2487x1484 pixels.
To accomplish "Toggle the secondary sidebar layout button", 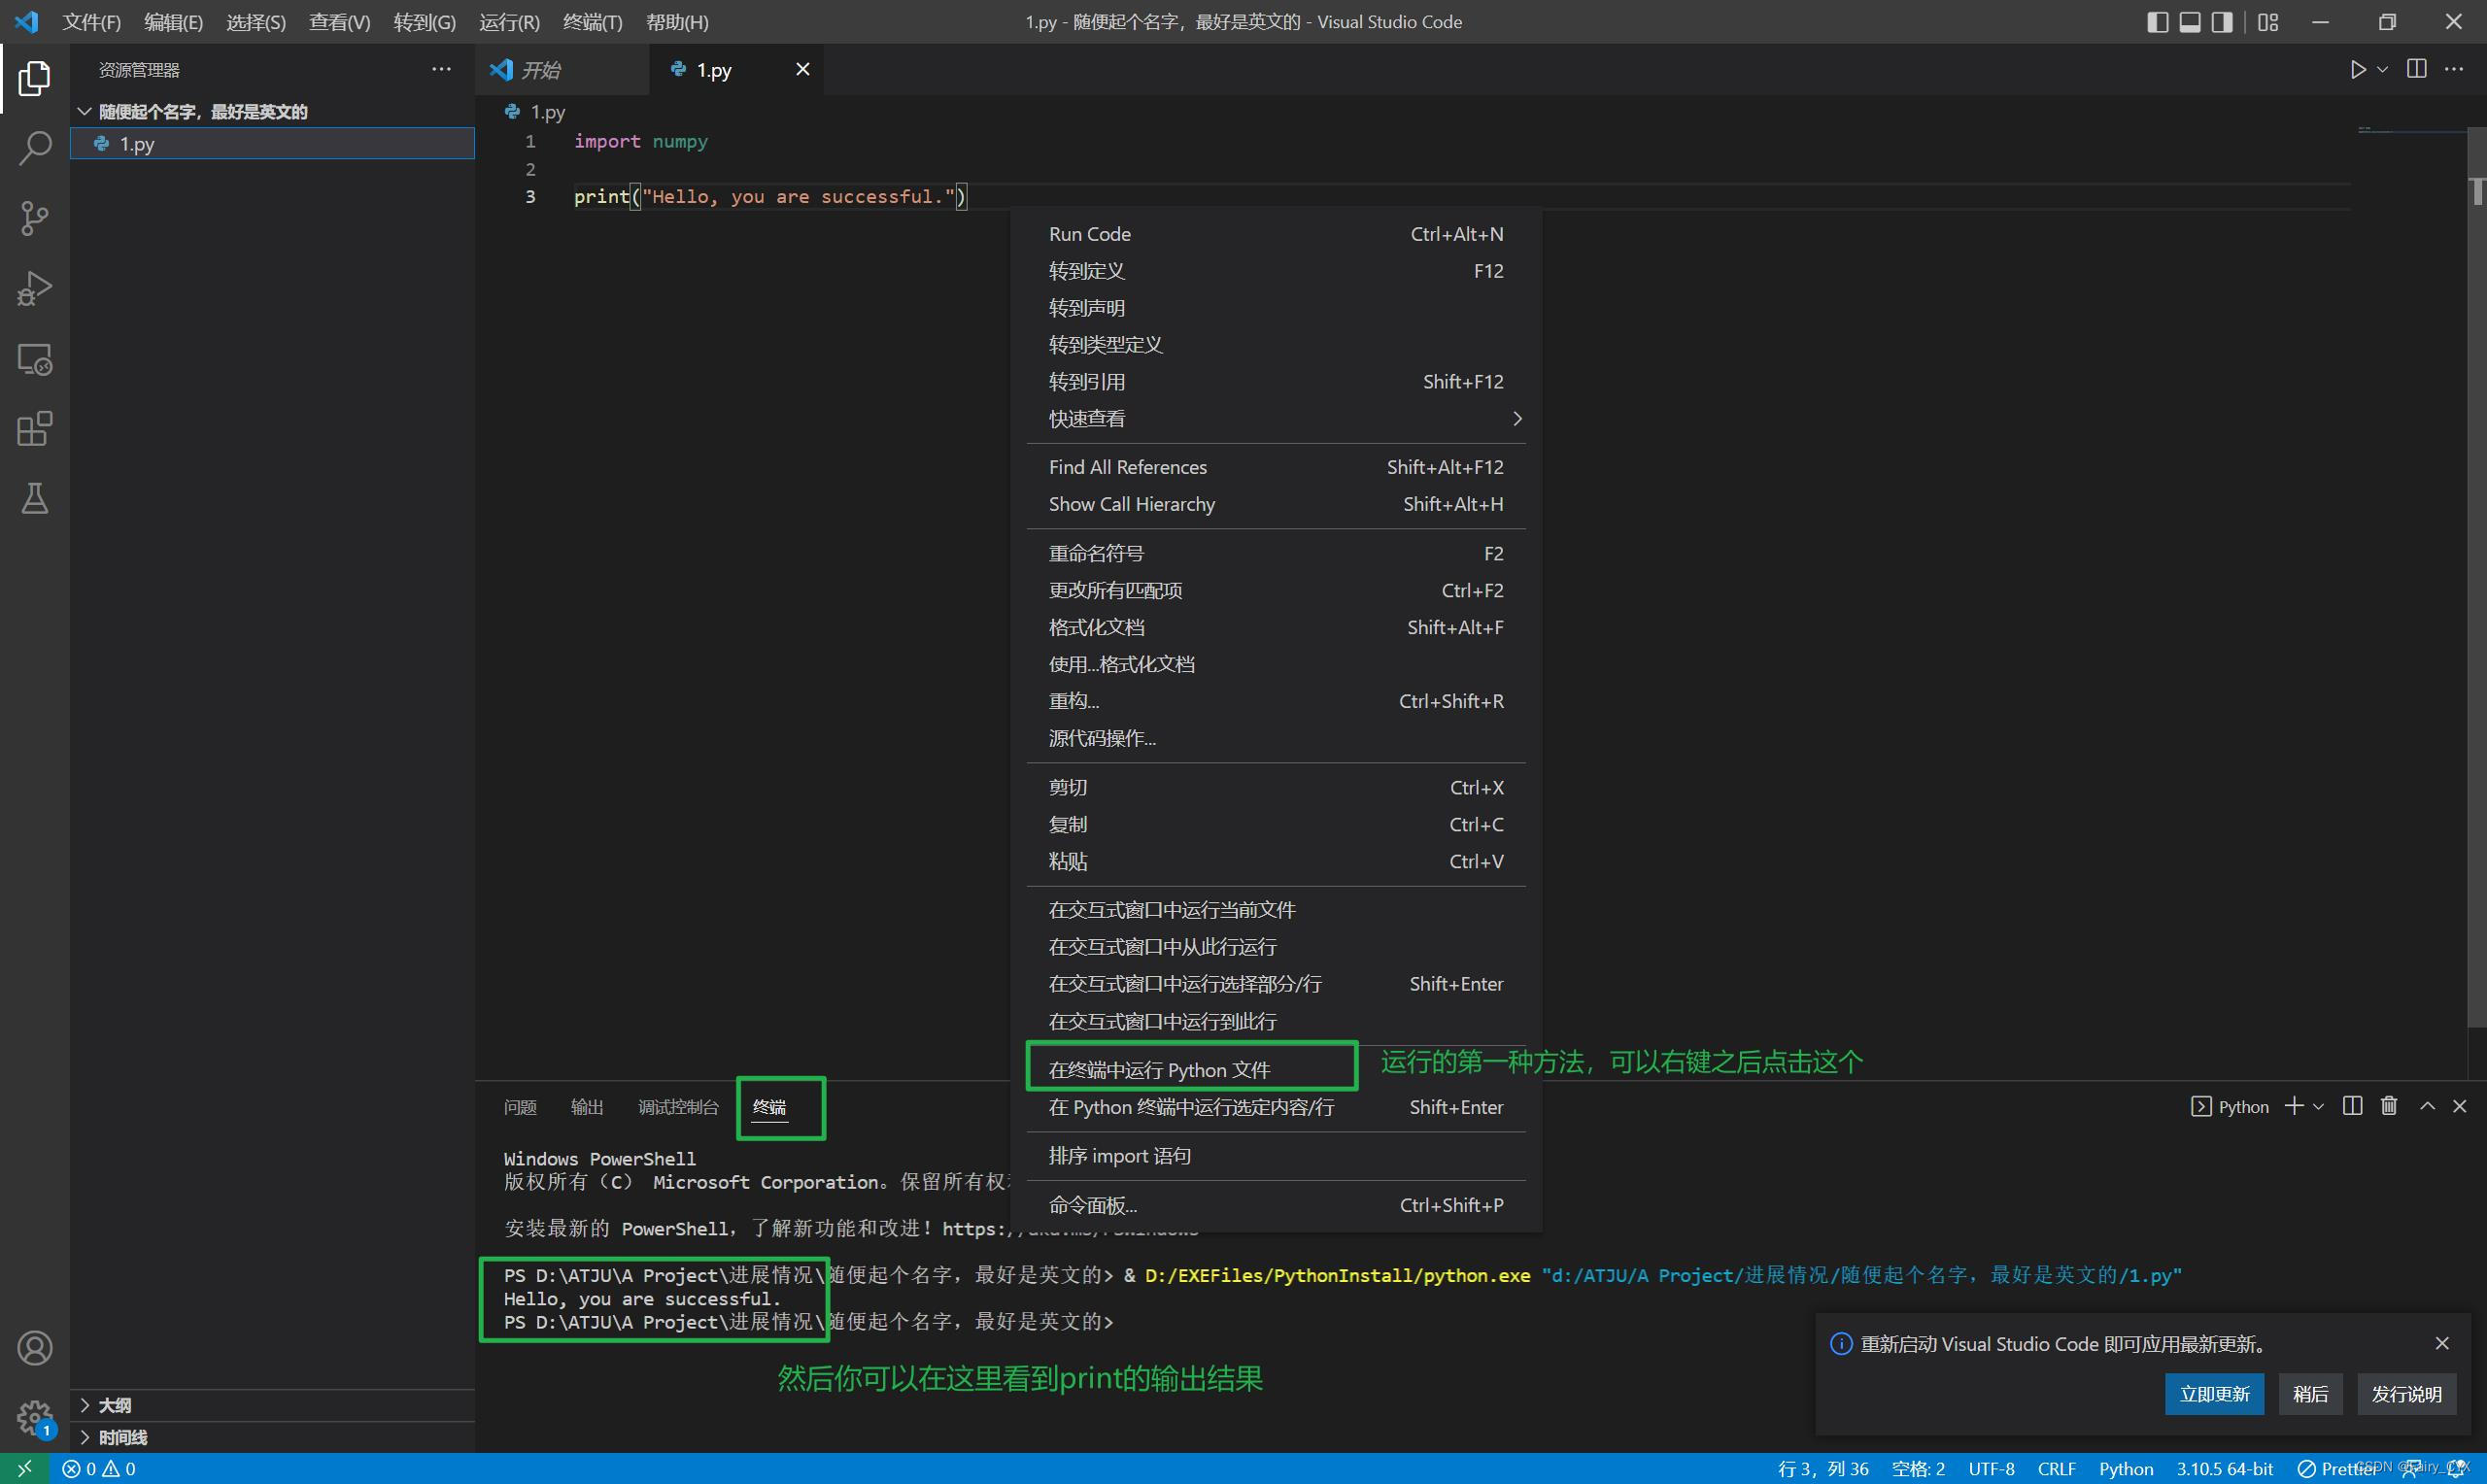I will point(2221,22).
